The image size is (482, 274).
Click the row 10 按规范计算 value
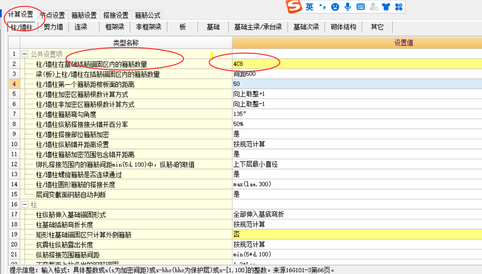(x=357, y=144)
